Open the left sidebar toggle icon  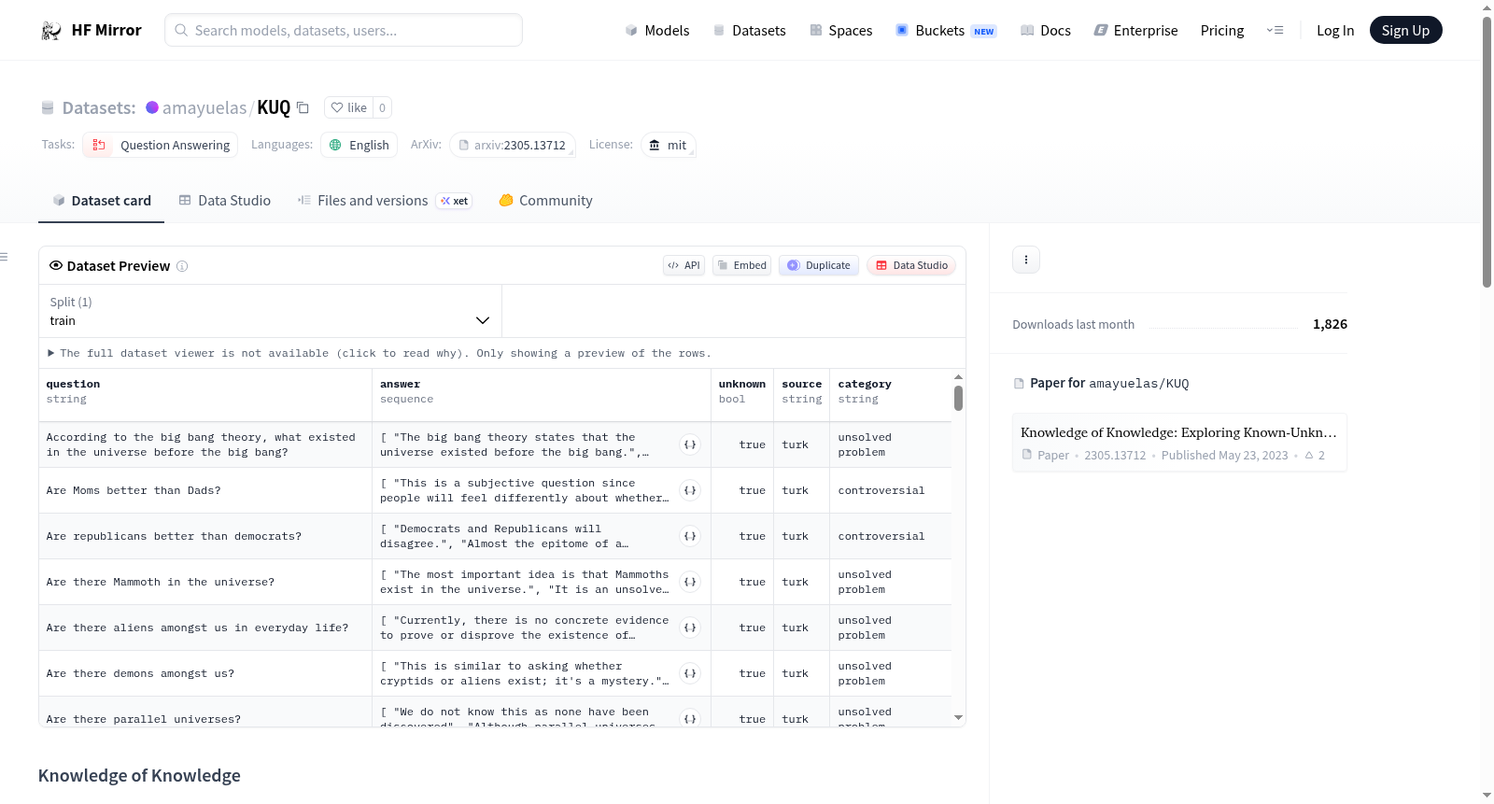[x=4, y=257]
